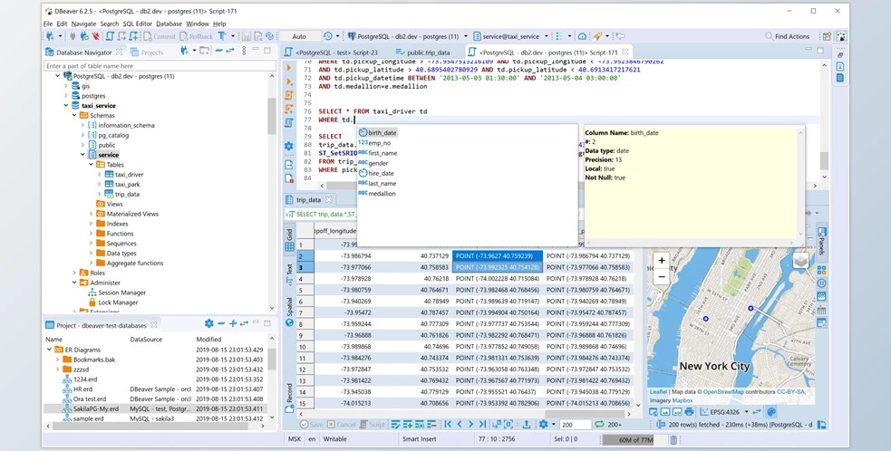Click the dashboard gauge icon in toolbar
Viewport: 891px width, 451px height.
[x=582, y=36]
